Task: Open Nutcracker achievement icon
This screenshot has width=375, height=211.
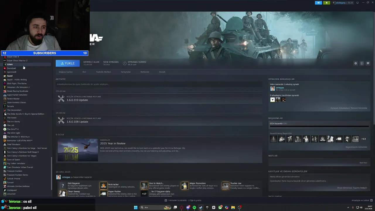Action: [x=103, y=186]
